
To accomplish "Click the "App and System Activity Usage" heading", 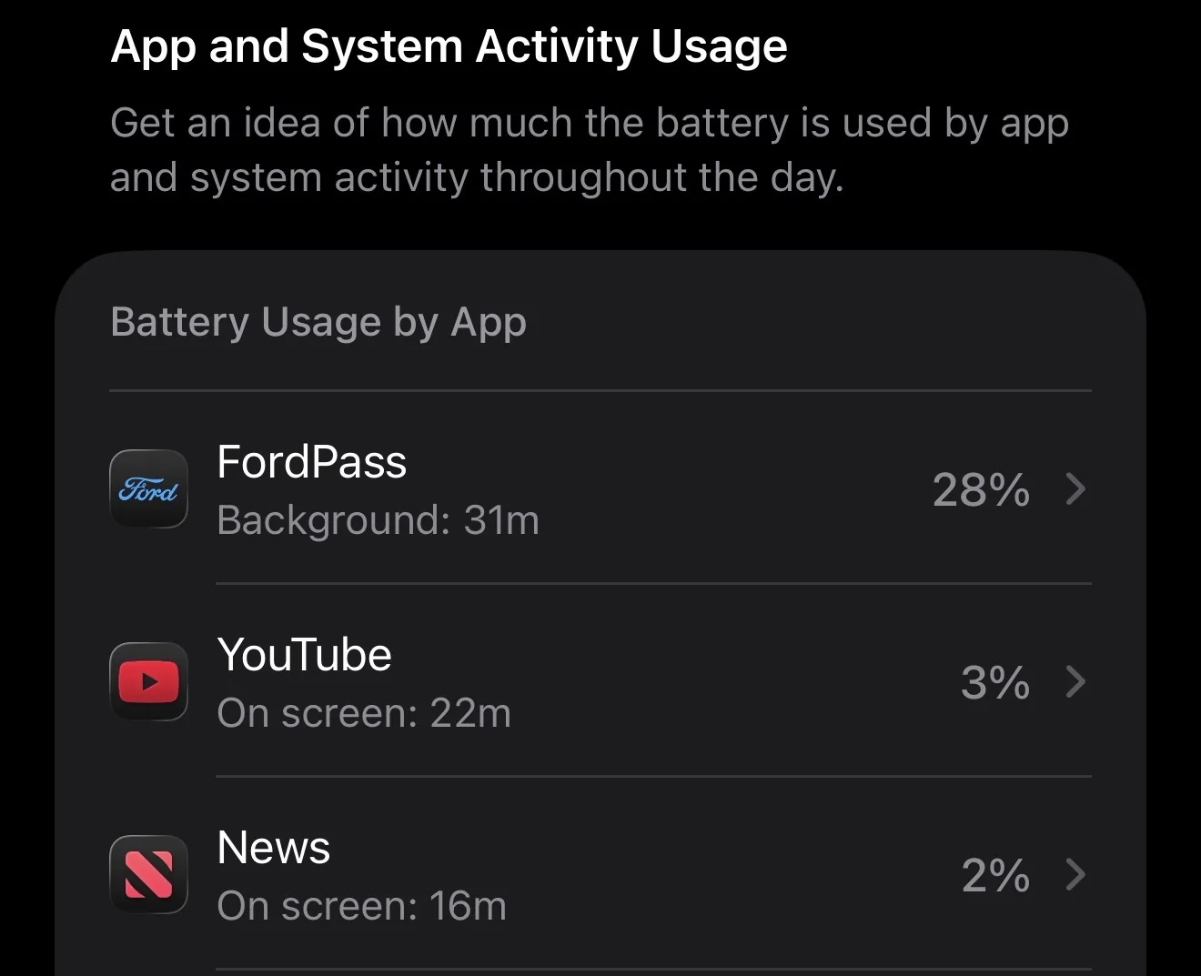I will [x=449, y=46].
